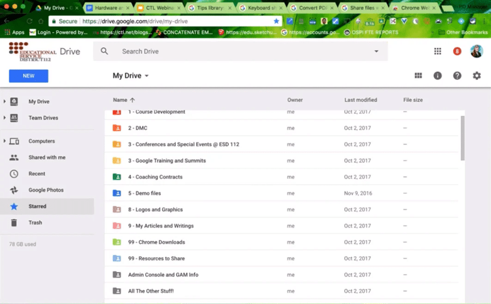Select Shared with me in sidebar
The image size is (491, 304).
(47, 157)
